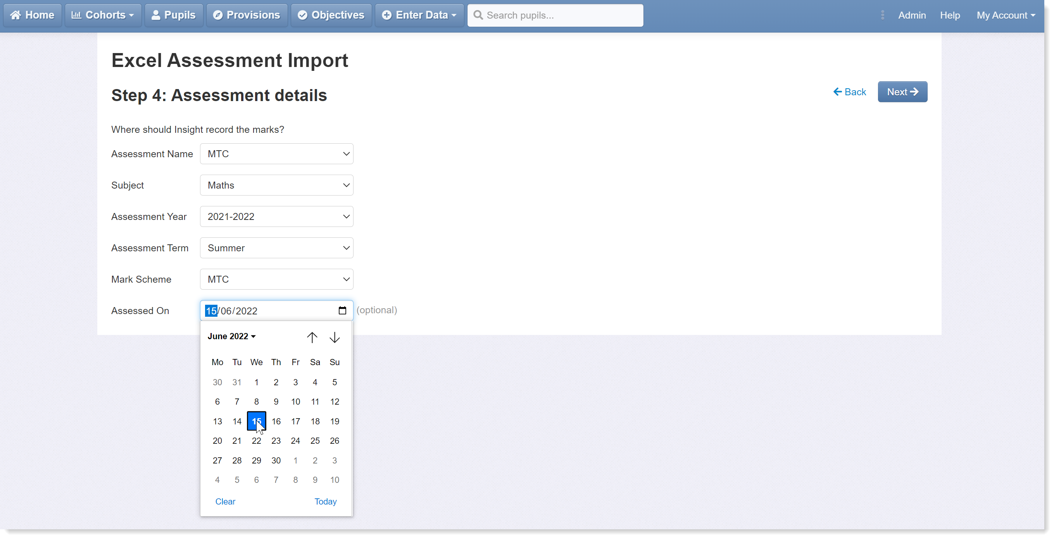1054x539 pixels.
Task: Open the calendar picker icon in Assessed On
Action: (x=342, y=311)
